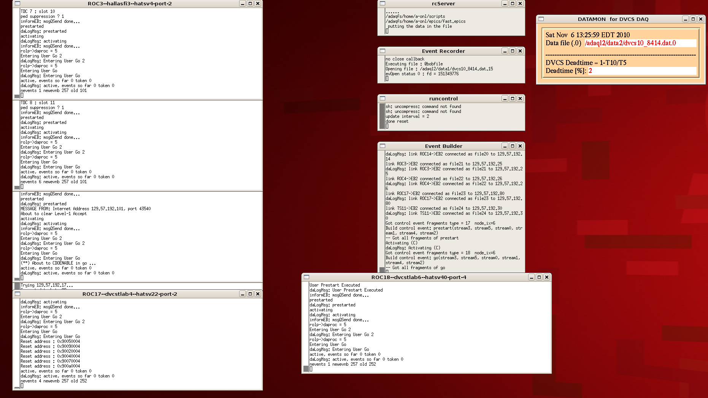Click 'putting the data in the file' in rcServer
708x398 pixels.
(420, 26)
